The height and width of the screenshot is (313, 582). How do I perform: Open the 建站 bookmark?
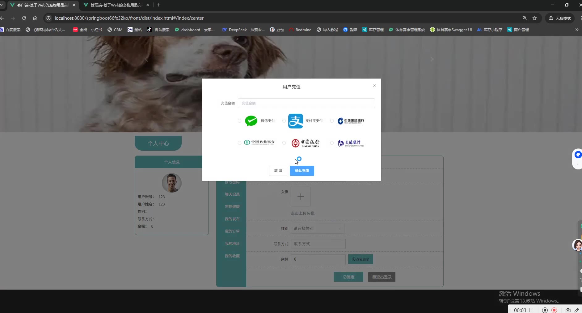pyautogui.click(x=135, y=30)
